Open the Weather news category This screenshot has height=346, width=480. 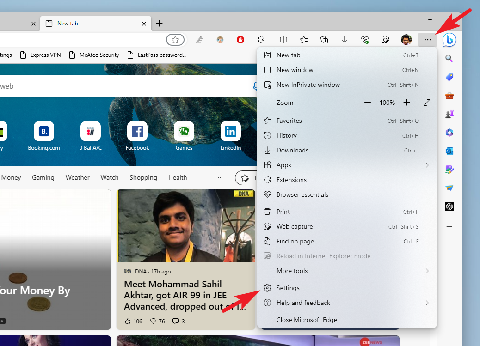coord(77,177)
